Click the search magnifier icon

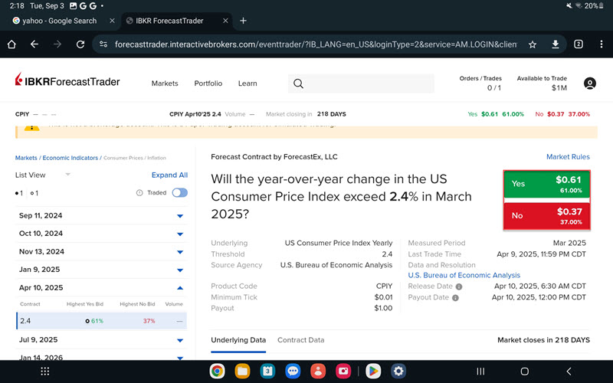click(298, 83)
